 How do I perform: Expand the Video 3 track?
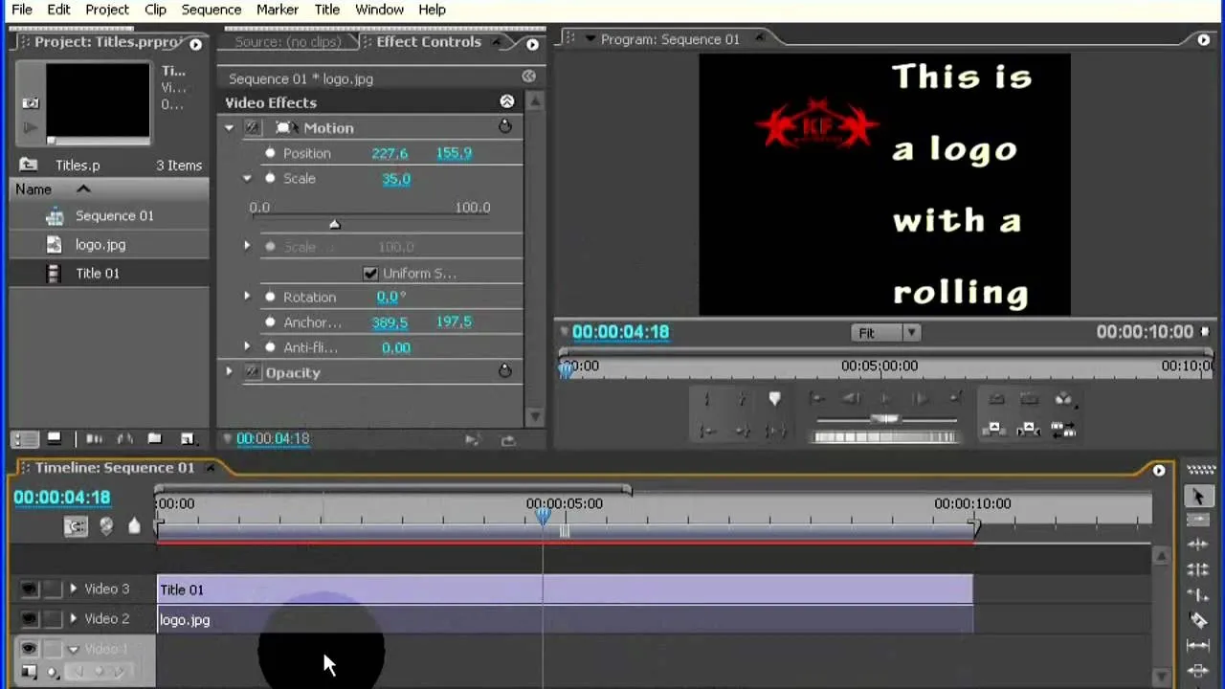pos(73,589)
